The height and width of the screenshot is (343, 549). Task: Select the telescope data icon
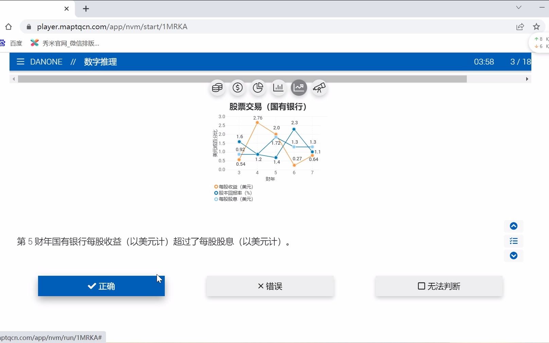coord(319,88)
